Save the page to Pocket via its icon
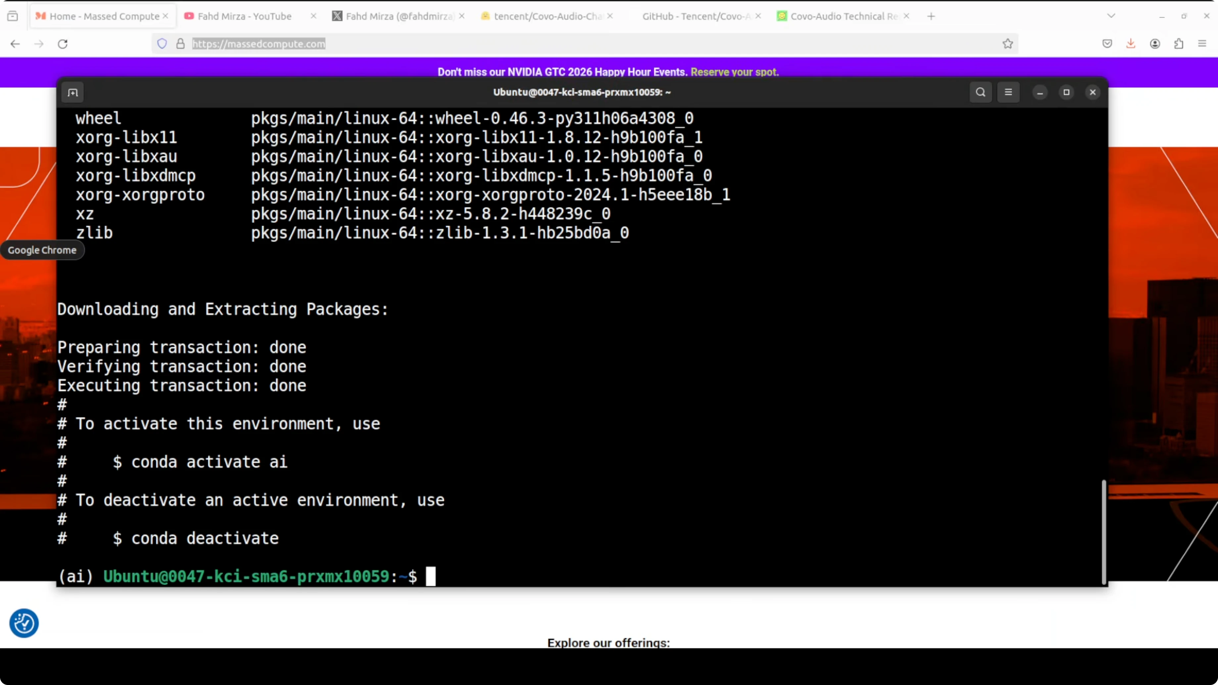Image resolution: width=1218 pixels, height=685 pixels. pyautogui.click(x=1107, y=44)
